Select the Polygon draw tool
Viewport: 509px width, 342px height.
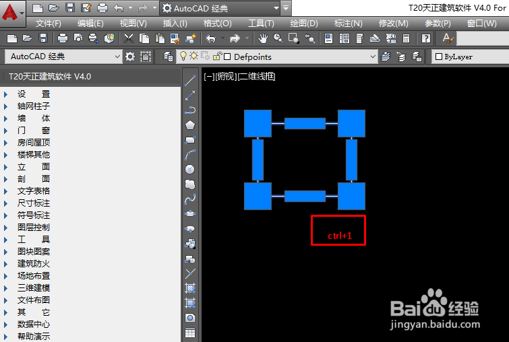[x=190, y=125]
